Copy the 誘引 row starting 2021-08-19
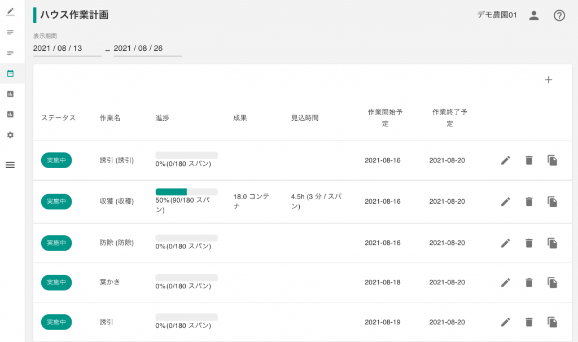The width and height of the screenshot is (578, 342). (553, 322)
